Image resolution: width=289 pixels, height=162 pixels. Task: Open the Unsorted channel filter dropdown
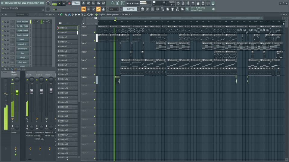[x=23, y=14]
